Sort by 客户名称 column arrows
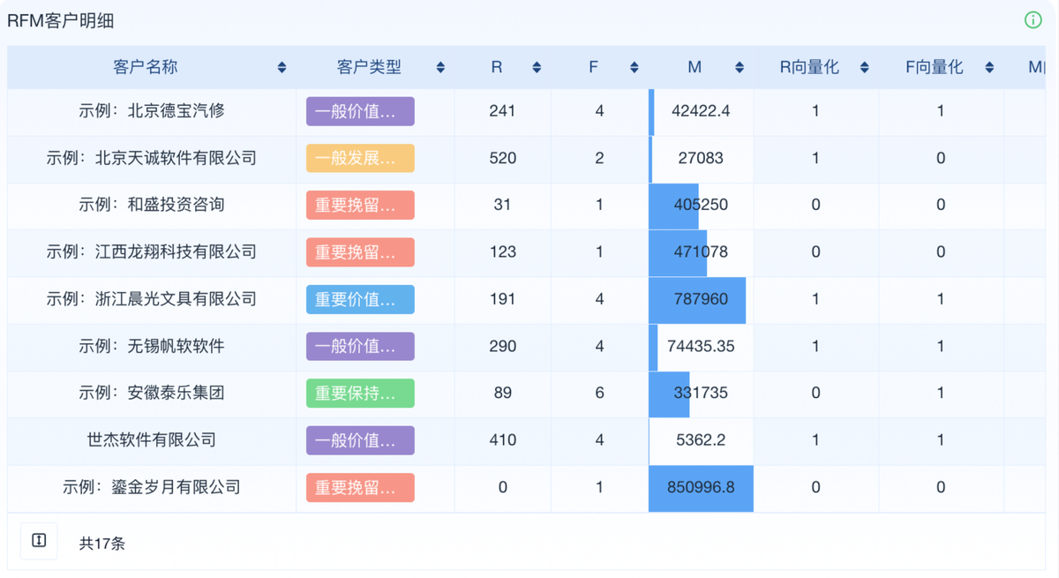This screenshot has height=578, width=1059. point(282,67)
